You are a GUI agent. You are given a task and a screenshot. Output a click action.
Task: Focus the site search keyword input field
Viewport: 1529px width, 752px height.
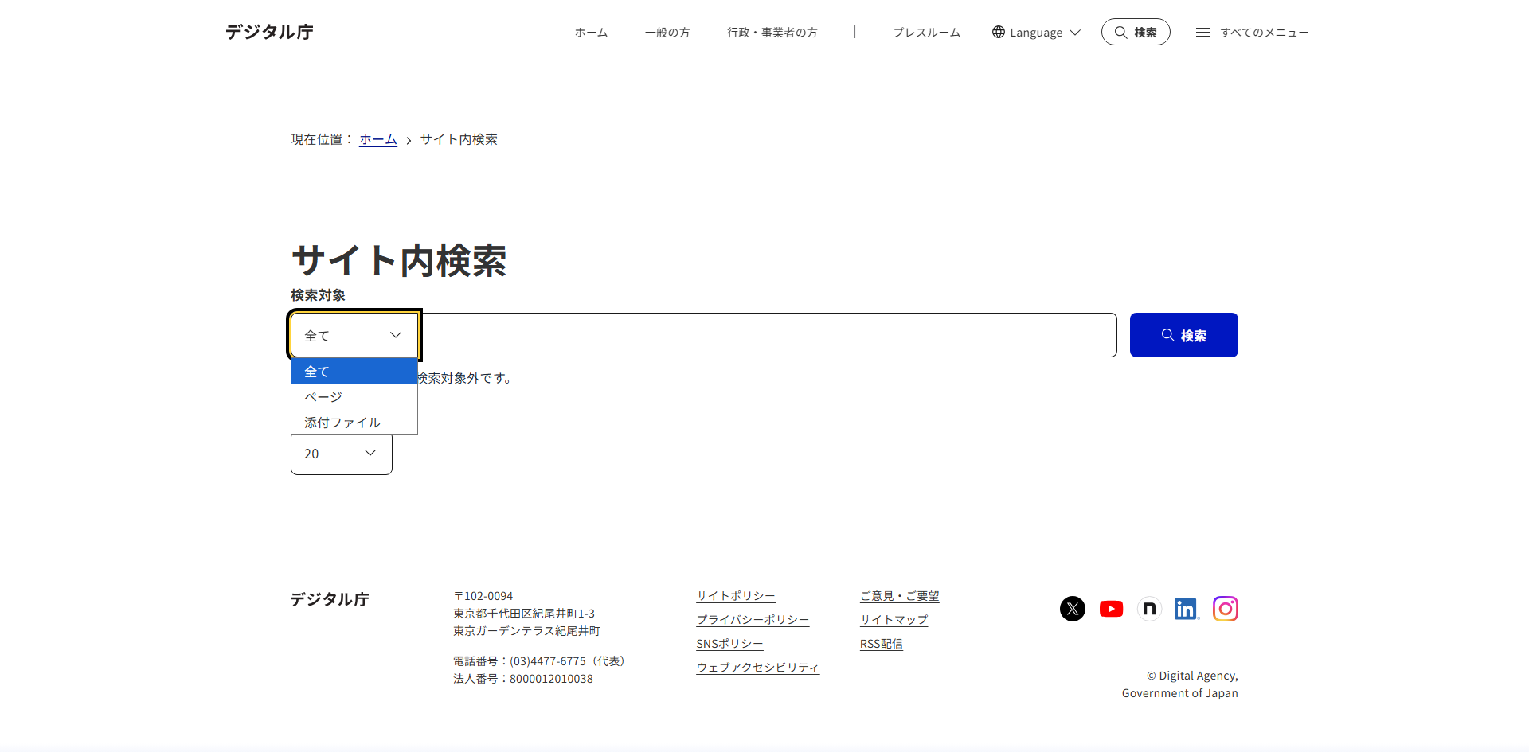point(768,335)
